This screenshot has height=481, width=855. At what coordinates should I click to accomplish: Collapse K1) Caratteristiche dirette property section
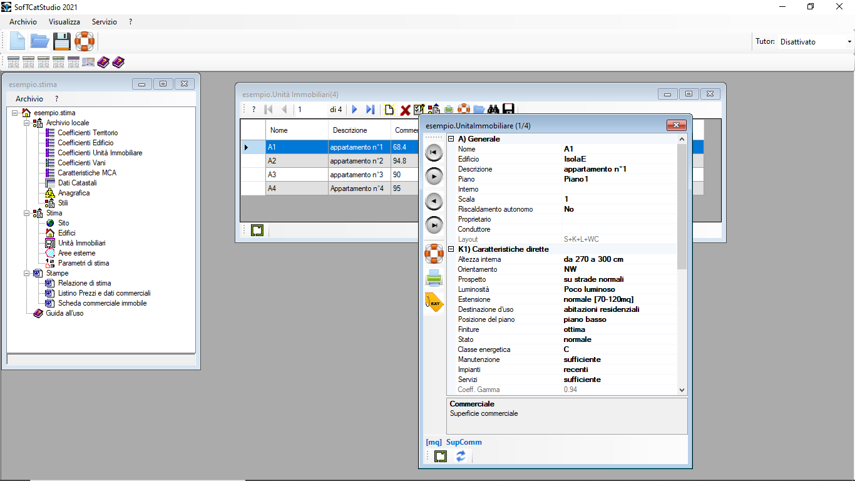pos(451,249)
